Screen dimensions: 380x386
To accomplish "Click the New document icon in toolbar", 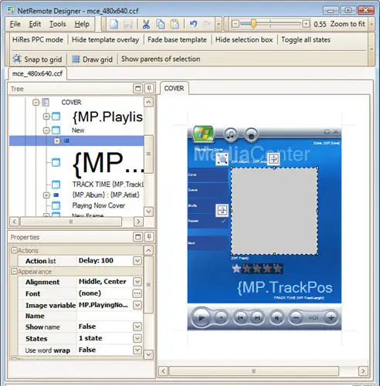I will click(x=114, y=24).
